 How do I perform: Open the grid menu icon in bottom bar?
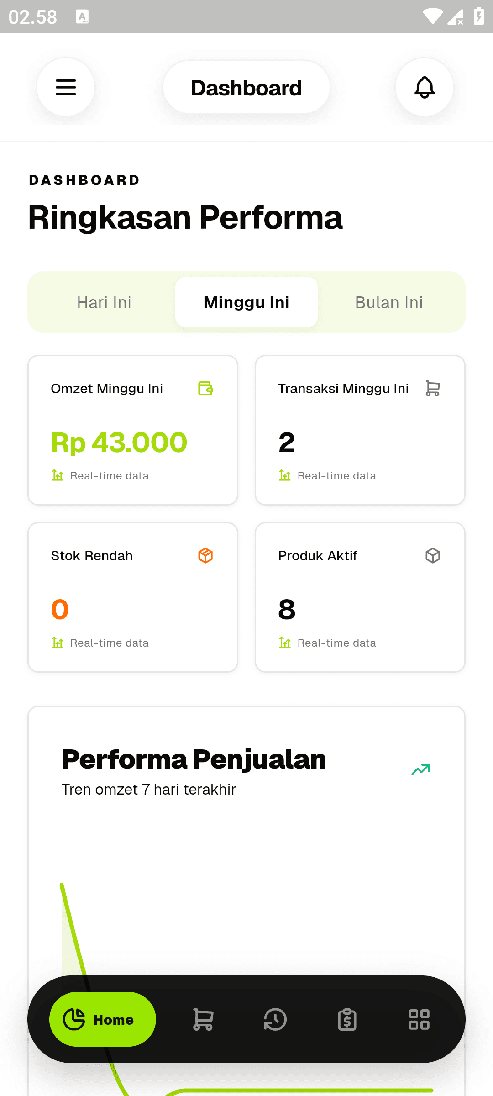(419, 1019)
